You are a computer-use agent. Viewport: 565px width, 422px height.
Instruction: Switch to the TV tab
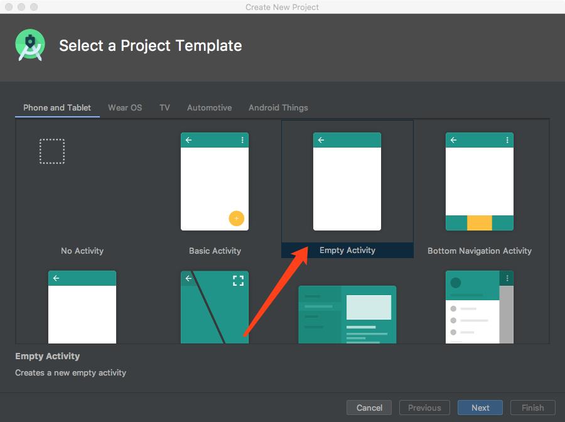pos(164,107)
